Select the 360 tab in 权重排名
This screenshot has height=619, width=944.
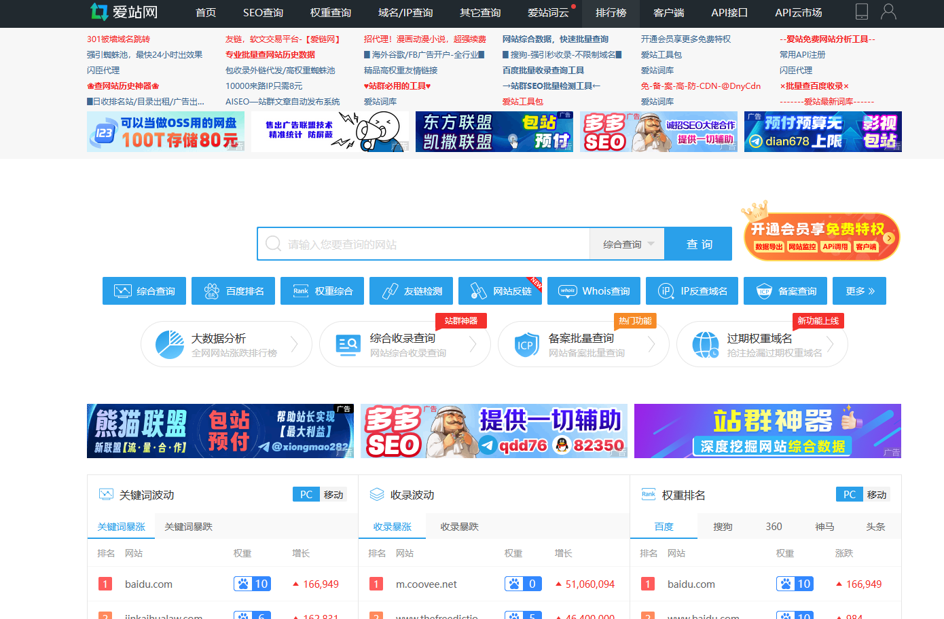[774, 527]
